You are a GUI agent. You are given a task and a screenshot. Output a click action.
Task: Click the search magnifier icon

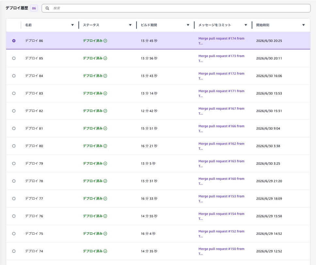pyautogui.click(x=47, y=8)
